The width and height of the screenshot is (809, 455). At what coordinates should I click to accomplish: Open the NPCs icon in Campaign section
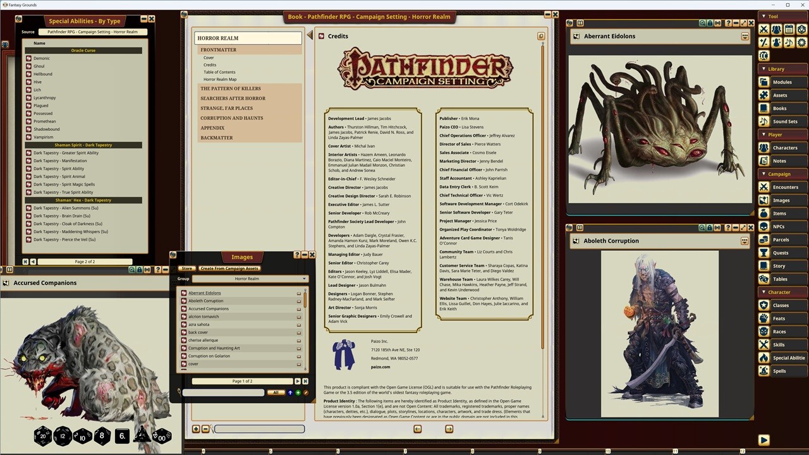point(765,226)
